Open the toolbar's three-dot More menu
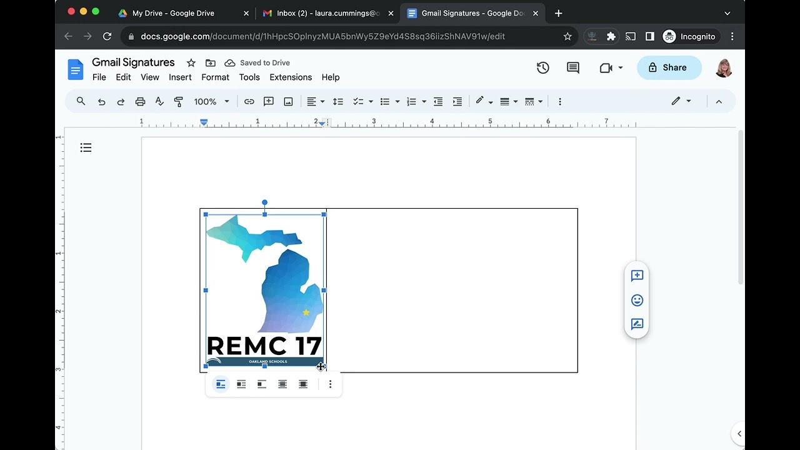 560,101
